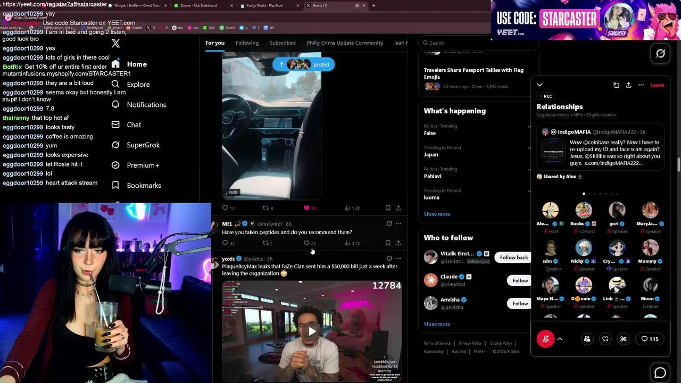Repost MEL's peptides post

pos(268,243)
